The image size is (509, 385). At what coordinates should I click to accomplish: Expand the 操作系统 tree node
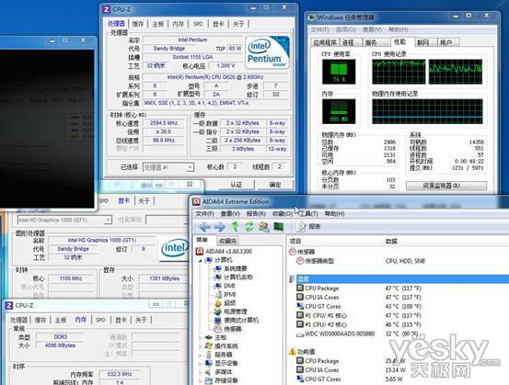[201, 346]
